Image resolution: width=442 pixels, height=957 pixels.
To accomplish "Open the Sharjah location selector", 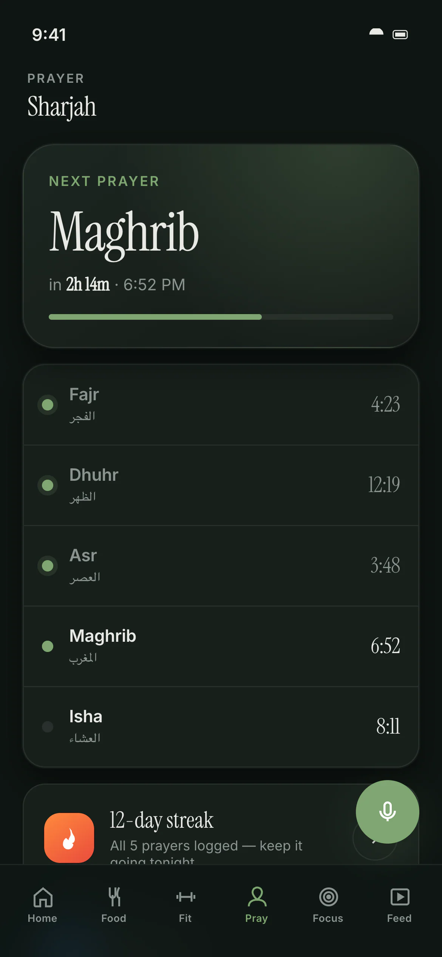I will 62,107.
